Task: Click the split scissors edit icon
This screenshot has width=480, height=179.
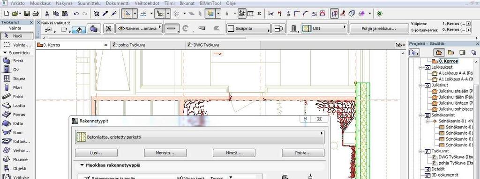Action: (270, 14)
